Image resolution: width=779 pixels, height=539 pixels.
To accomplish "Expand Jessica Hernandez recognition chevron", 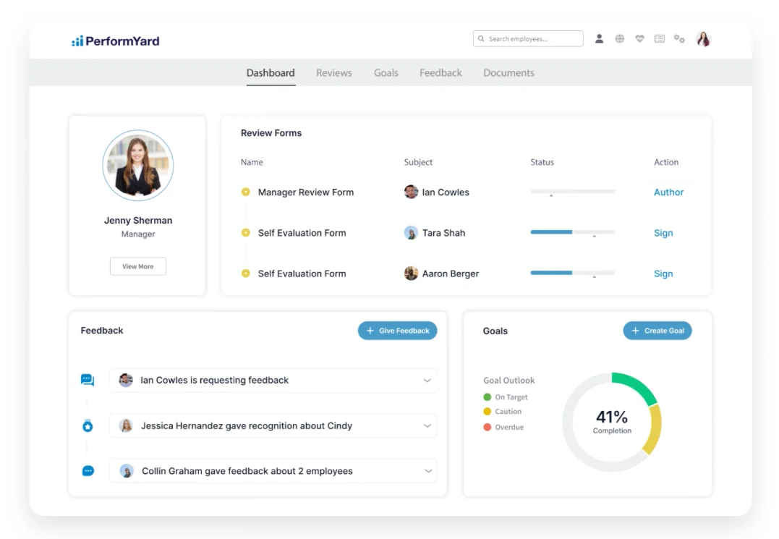I will [427, 425].
